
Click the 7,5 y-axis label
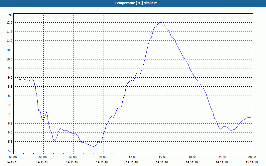[x=10, y=105]
